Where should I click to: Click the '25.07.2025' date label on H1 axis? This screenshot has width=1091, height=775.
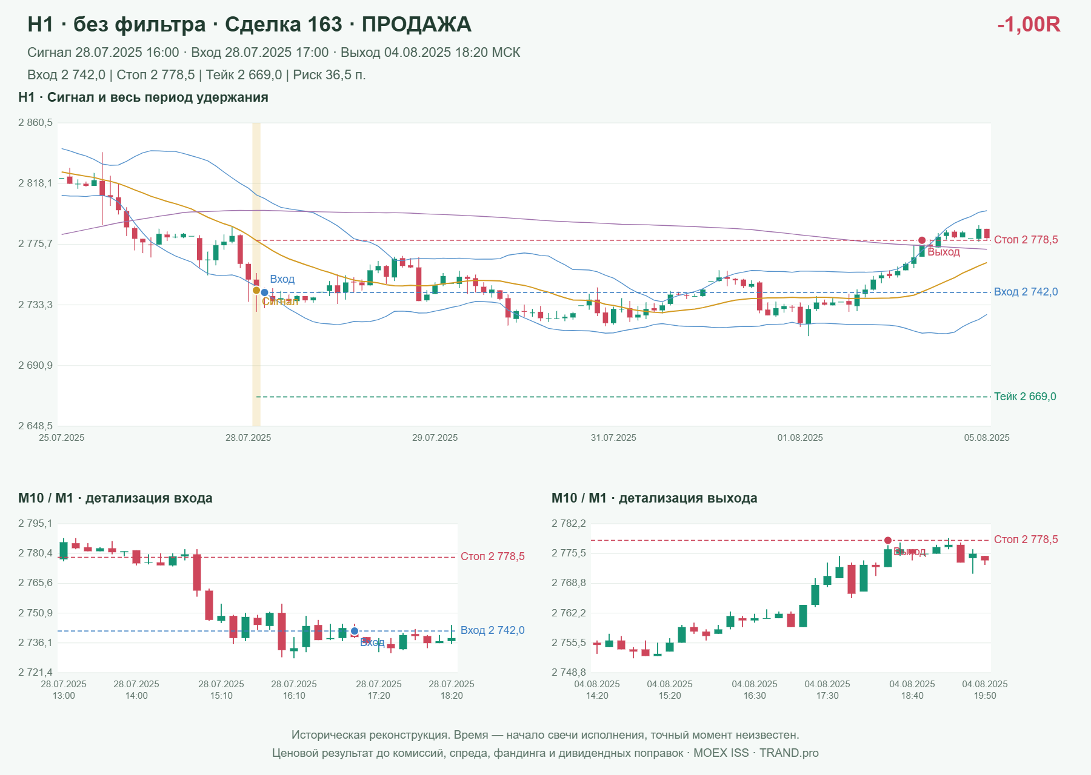click(62, 438)
